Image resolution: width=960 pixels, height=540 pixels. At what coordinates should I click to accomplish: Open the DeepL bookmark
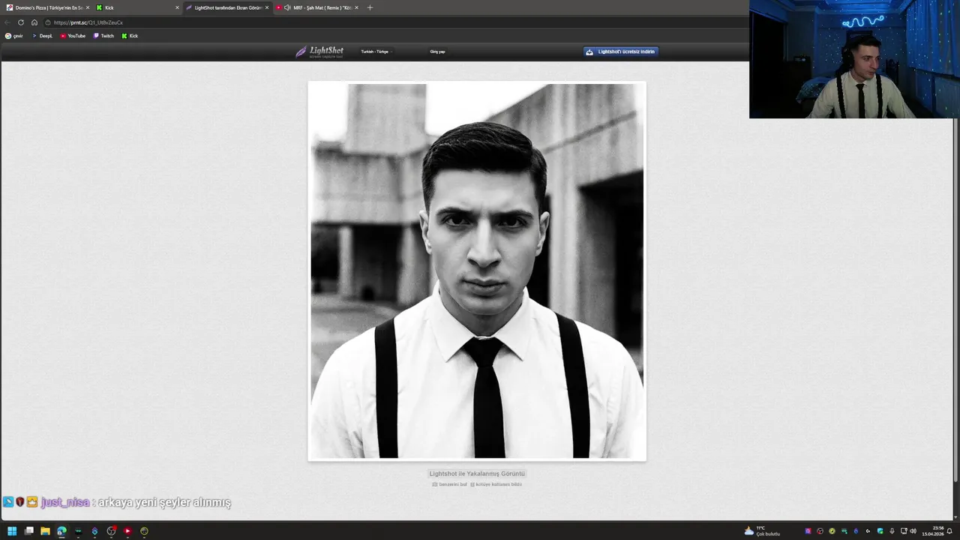pyautogui.click(x=42, y=36)
